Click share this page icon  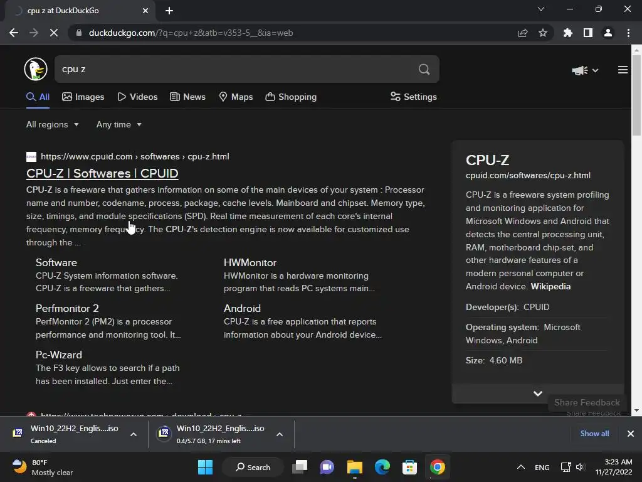[x=523, y=33]
